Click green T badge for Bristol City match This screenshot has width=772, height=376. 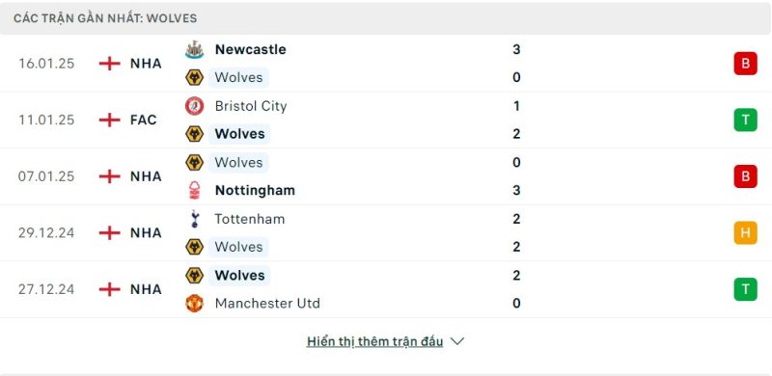tap(745, 120)
